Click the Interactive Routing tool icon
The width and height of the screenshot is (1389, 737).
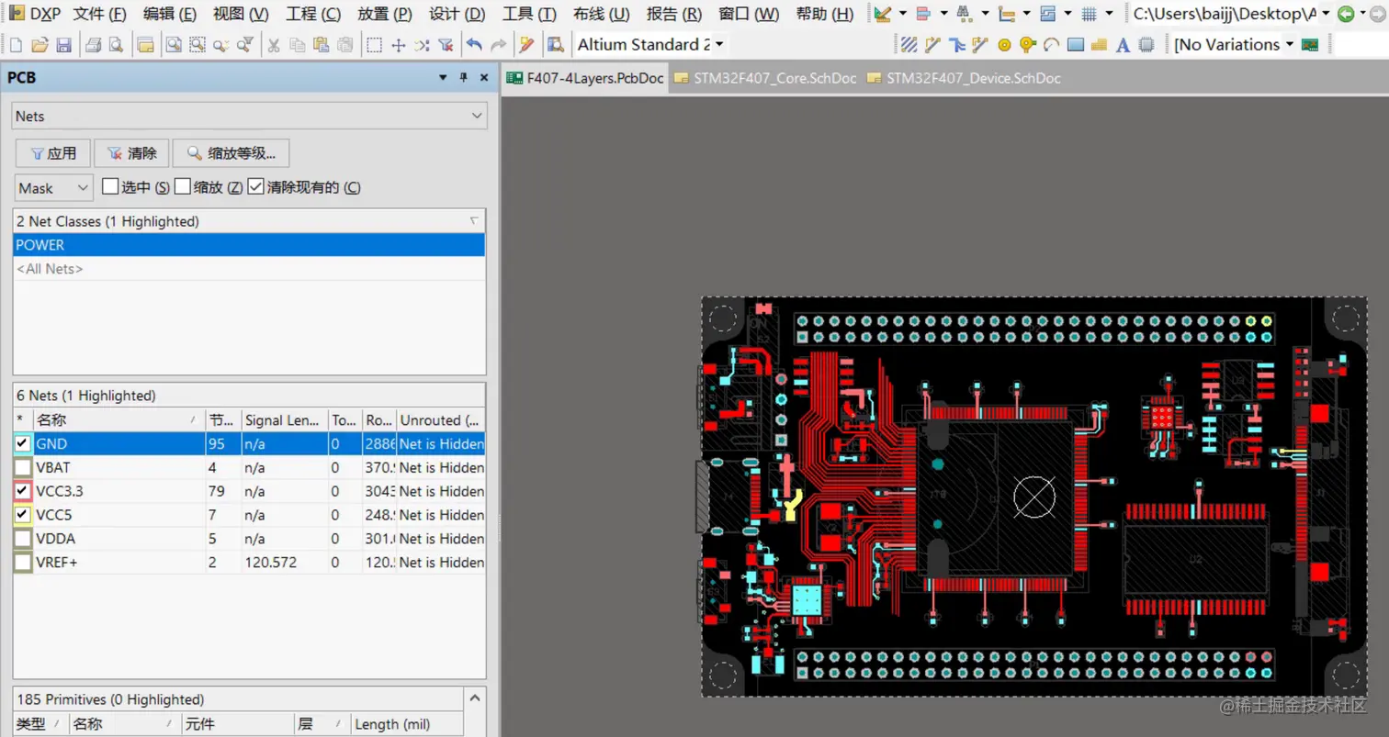932,44
